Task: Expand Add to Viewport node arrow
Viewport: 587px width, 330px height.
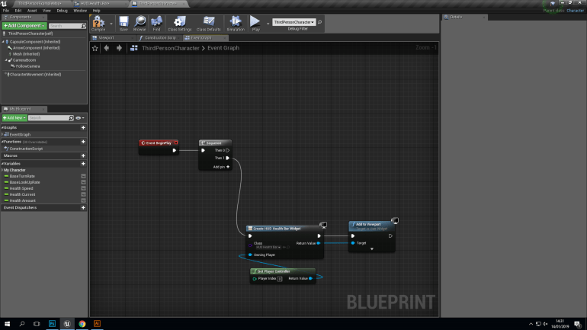Action: 372,248
